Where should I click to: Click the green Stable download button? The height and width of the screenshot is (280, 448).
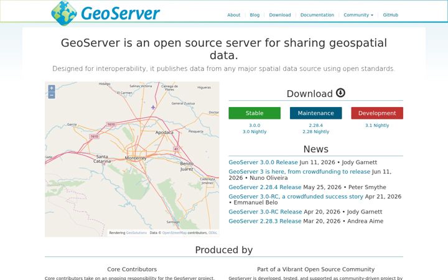[254, 113]
